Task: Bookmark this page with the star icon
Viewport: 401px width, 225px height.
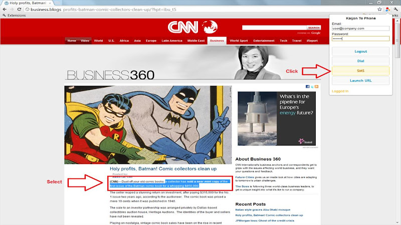Action: 379,9
